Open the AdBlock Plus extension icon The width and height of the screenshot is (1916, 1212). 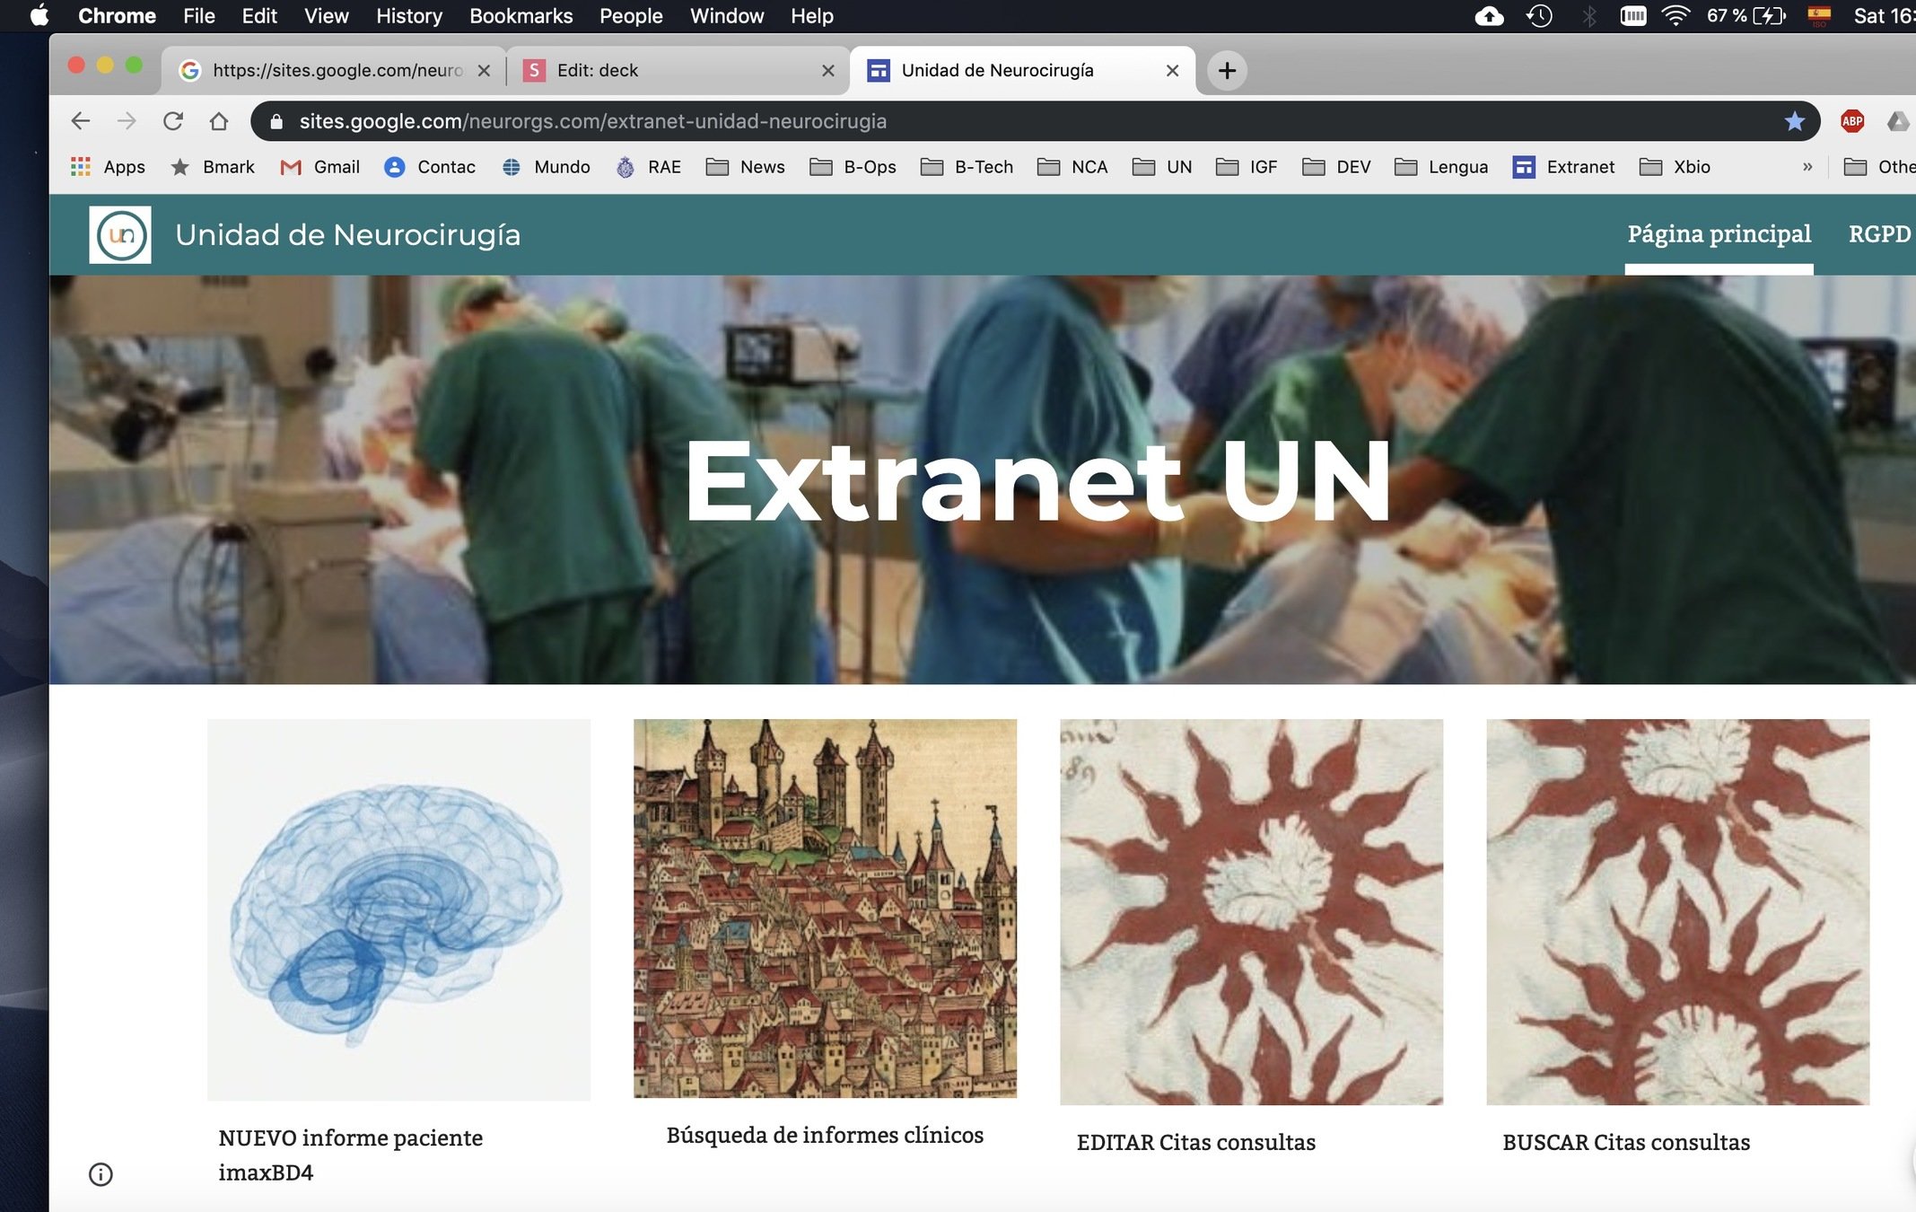click(1851, 121)
